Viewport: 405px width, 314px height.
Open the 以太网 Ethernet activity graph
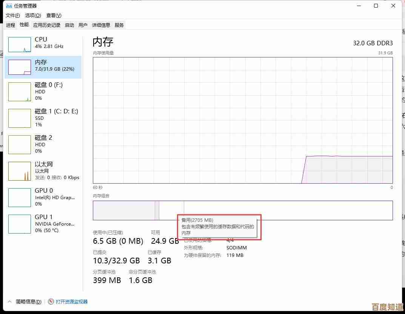click(20, 171)
